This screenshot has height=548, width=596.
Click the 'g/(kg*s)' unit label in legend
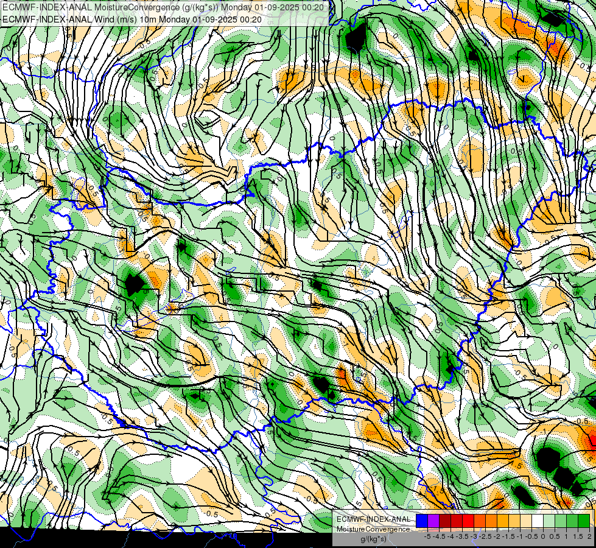coord(373,539)
